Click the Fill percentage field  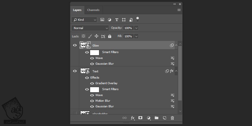coord(128,36)
